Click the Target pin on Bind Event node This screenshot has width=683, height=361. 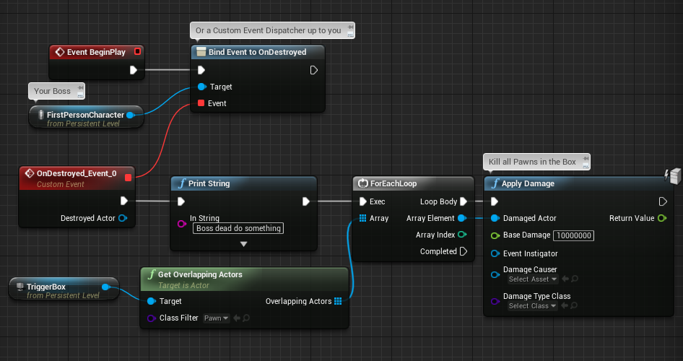click(x=201, y=87)
